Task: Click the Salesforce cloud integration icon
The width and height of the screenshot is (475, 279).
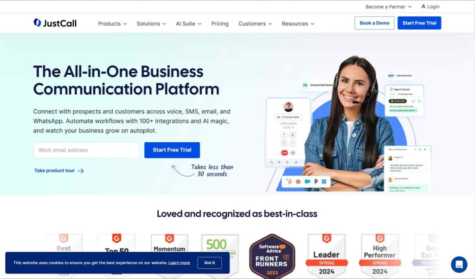Action: (x=307, y=182)
